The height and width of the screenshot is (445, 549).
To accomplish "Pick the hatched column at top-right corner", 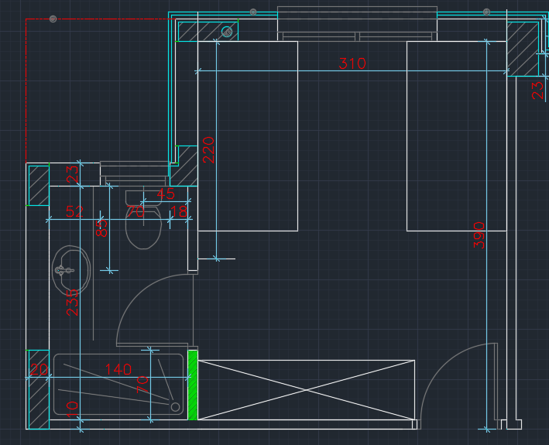I will point(523,49).
